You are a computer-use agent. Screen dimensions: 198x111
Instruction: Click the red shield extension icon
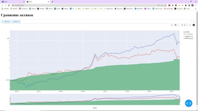click(x=176, y=5)
